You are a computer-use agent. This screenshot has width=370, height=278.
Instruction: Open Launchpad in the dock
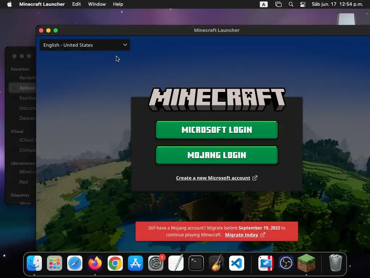(55, 263)
